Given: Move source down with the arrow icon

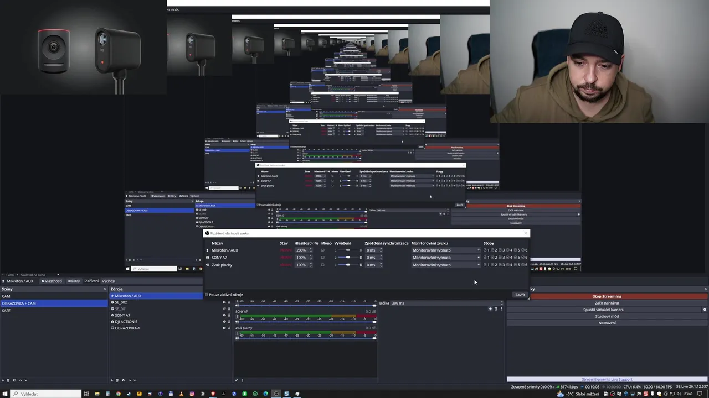Looking at the screenshot, I should 135,380.
